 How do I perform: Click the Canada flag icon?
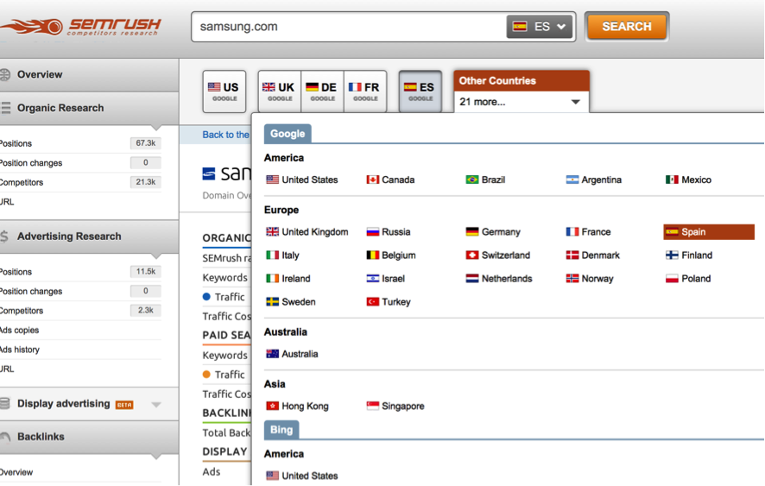373,180
